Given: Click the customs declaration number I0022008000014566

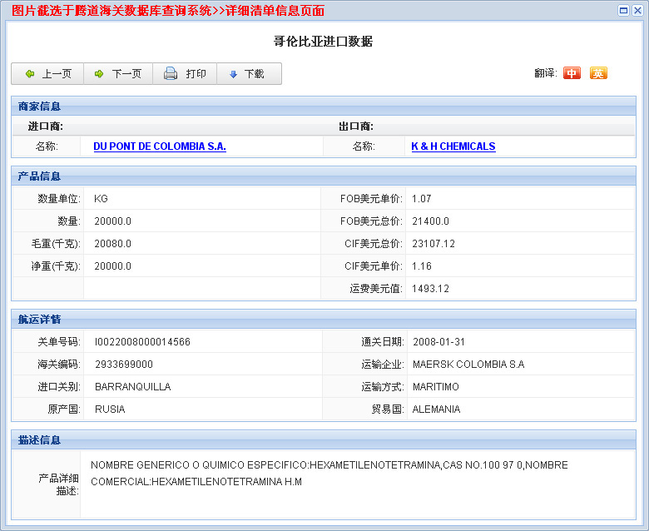Looking at the screenshot, I should point(142,342).
